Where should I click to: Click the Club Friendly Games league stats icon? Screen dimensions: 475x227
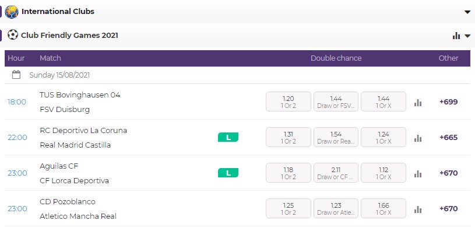[456, 36]
